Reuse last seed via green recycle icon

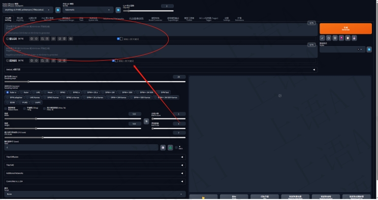pos(170,148)
